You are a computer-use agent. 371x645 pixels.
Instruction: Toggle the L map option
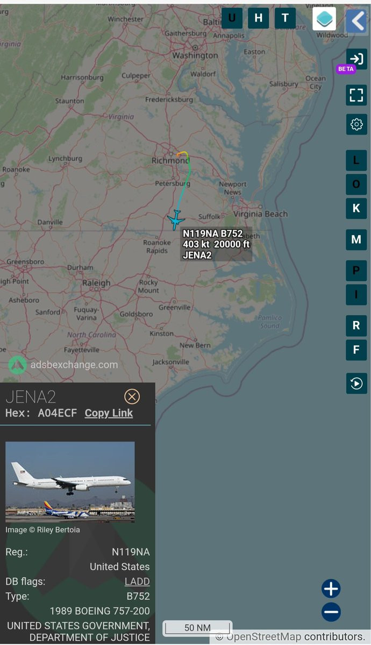(356, 160)
